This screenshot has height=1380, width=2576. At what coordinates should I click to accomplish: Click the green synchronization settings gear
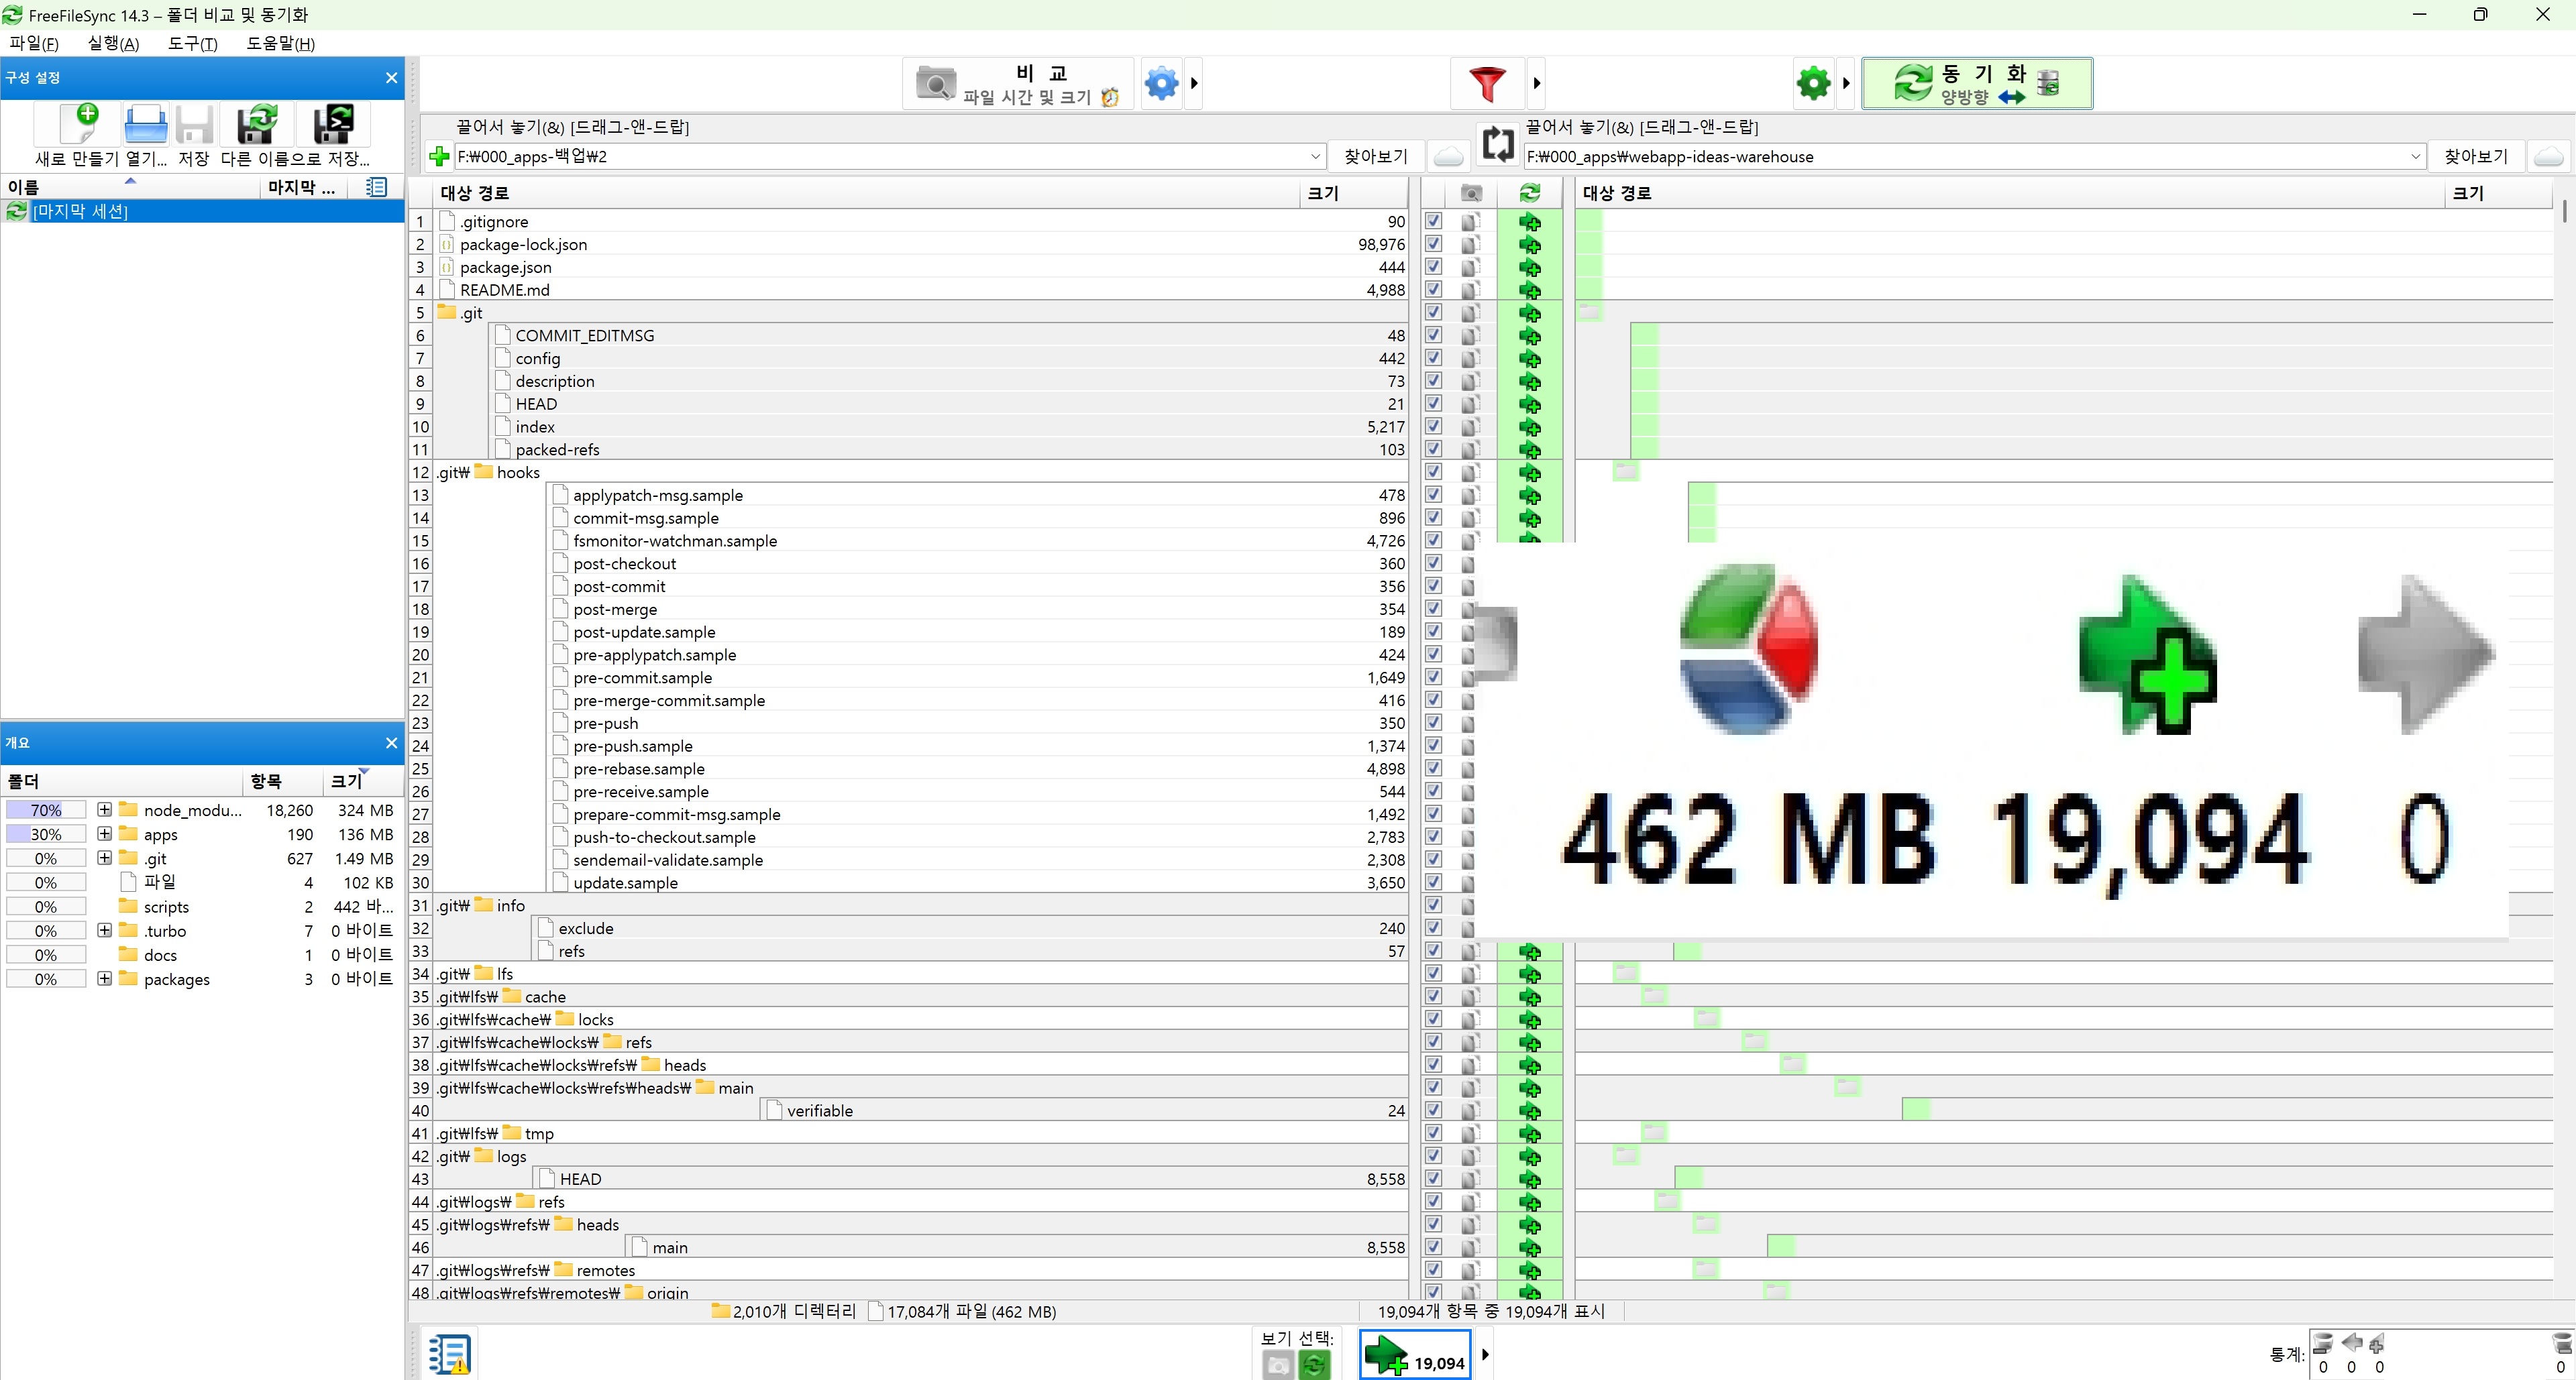click(1813, 83)
